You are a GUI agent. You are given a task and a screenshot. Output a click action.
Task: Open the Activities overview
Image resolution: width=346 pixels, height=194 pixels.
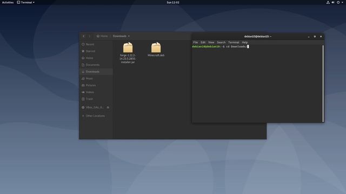coord(8,2)
